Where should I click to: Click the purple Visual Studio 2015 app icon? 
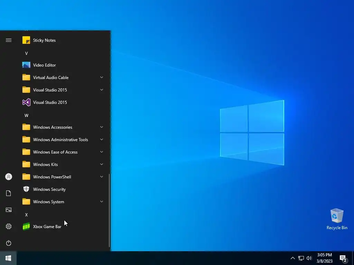click(26, 102)
